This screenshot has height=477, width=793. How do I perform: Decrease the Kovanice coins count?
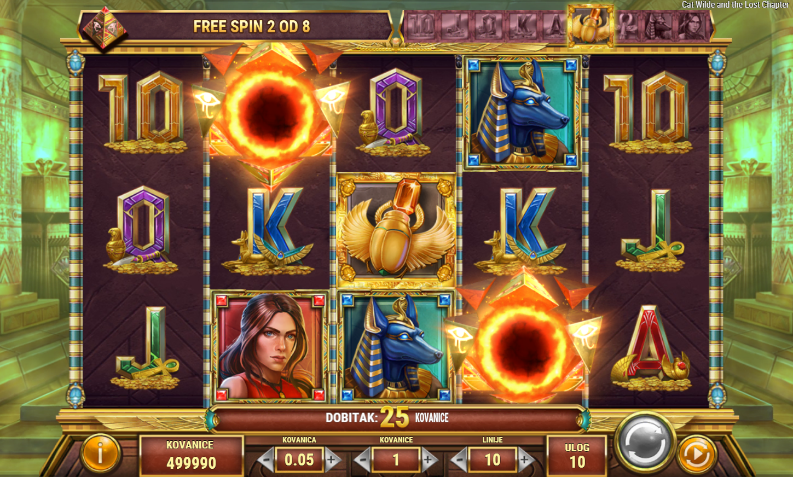(x=363, y=460)
